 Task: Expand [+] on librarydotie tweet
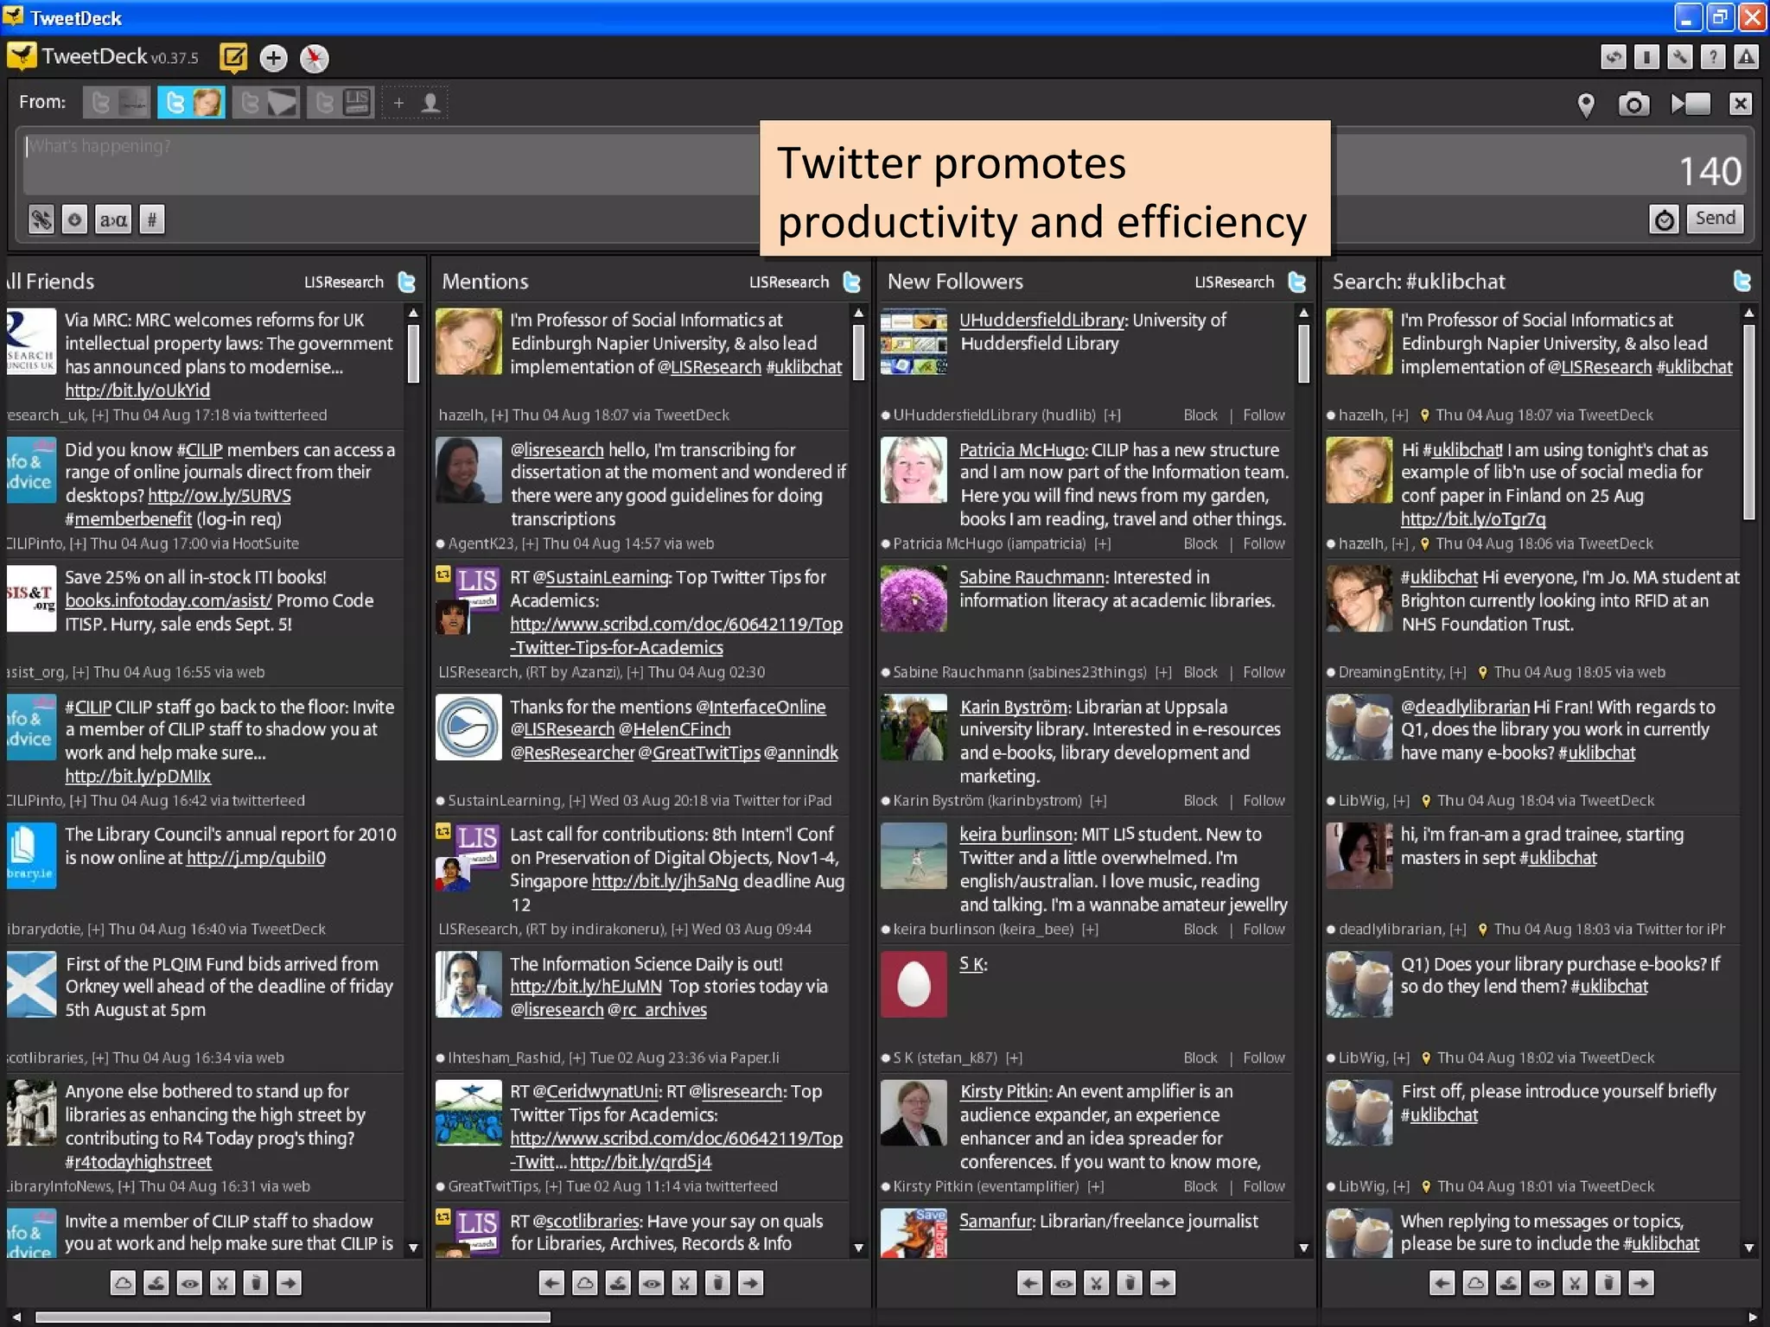point(96,930)
